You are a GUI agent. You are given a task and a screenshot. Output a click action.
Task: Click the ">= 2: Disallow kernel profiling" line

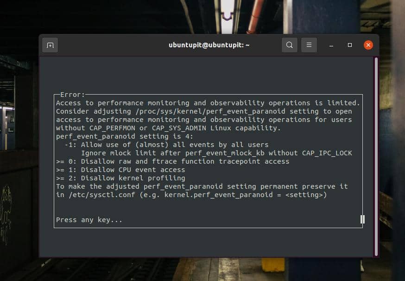tap(120, 178)
